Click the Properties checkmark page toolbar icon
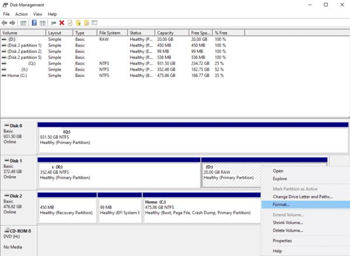 pyautogui.click(x=70, y=23)
